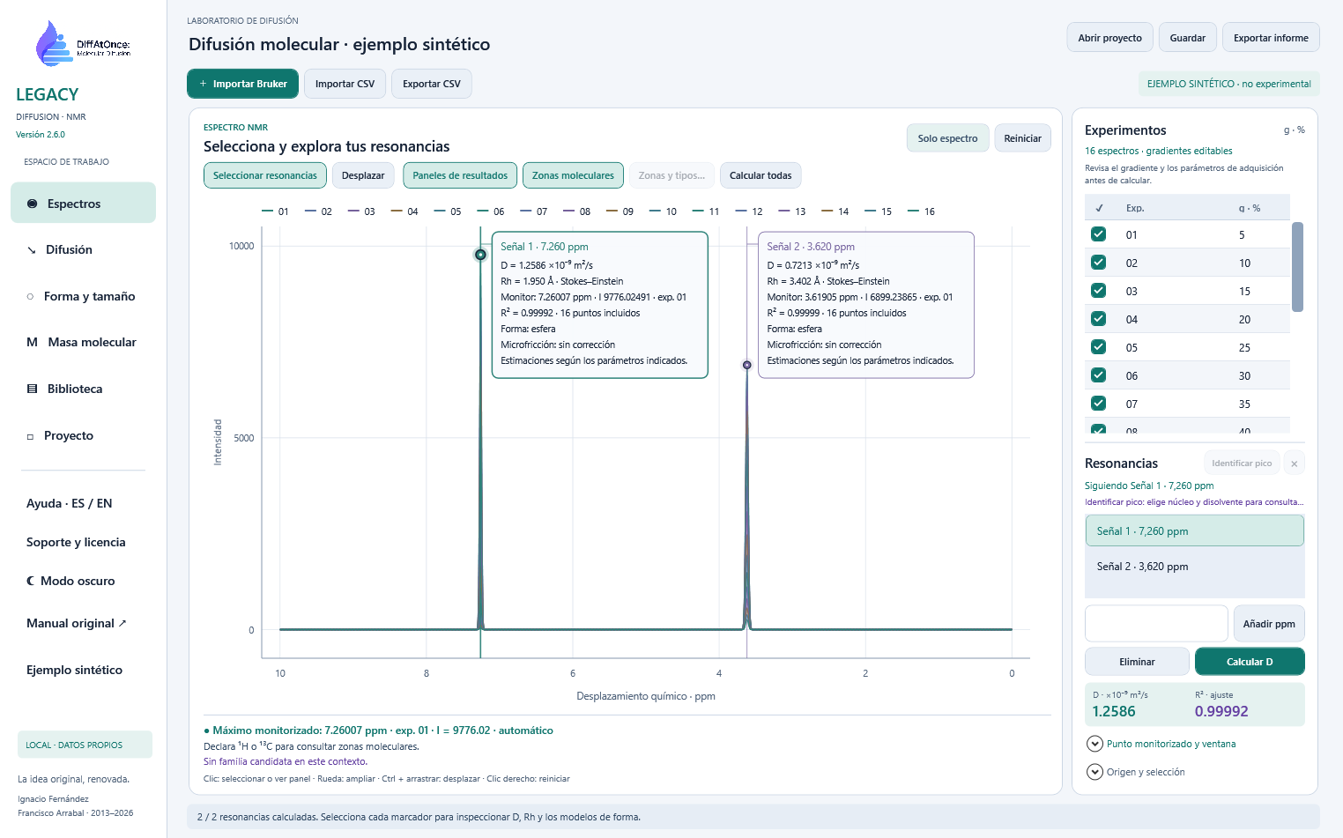Click Señal 2 peak marker on spectrum

point(747,365)
